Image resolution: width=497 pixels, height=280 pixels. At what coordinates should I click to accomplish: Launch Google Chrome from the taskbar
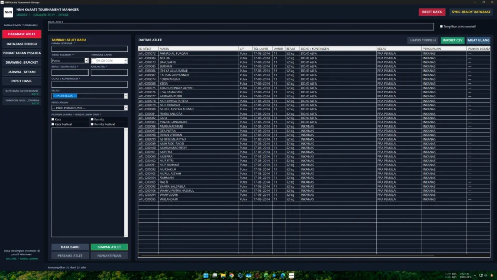232,275
